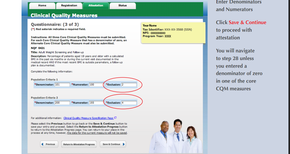Select the Population Criteria 2 Exclusion field
The width and height of the screenshot is (290, 154).
[x=129, y=103]
